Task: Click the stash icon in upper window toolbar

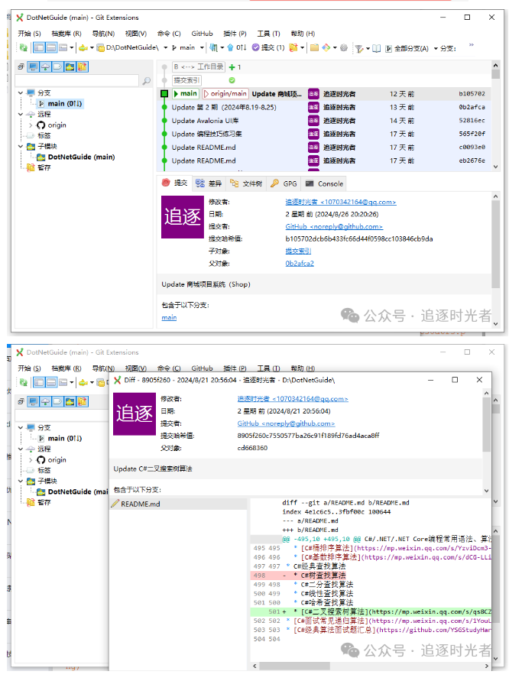Action: point(293,48)
